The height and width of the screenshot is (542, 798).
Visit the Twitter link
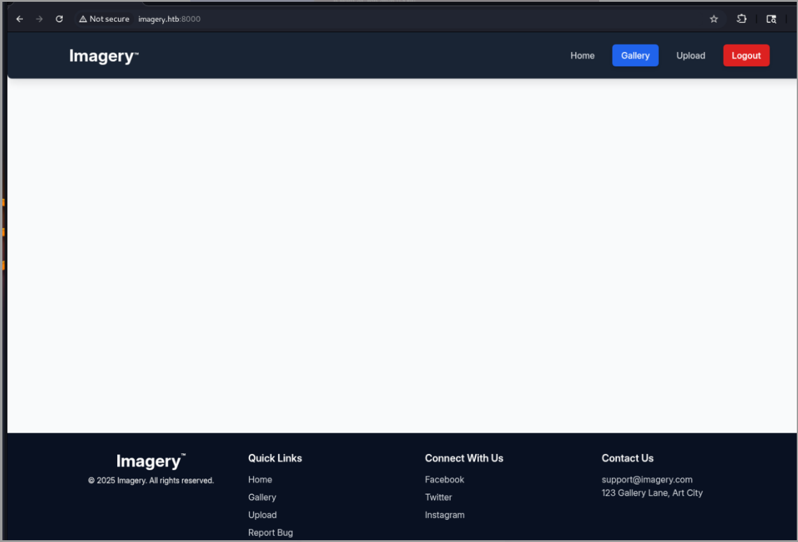439,497
